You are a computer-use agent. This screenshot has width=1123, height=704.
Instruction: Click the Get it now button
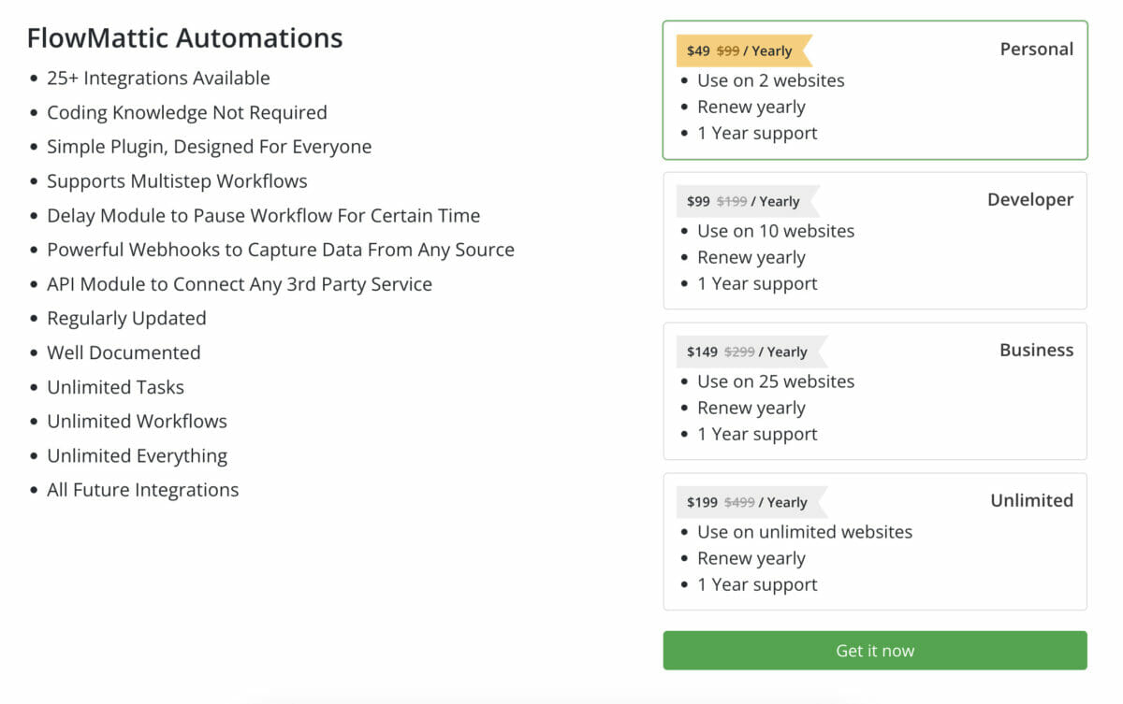[874, 651]
